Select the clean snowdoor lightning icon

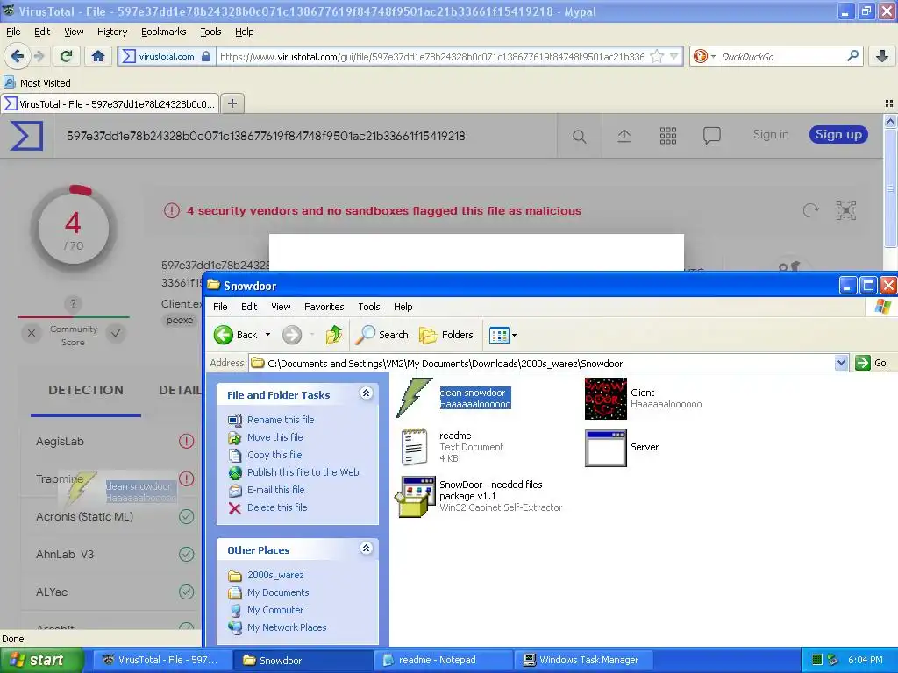click(x=415, y=398)
